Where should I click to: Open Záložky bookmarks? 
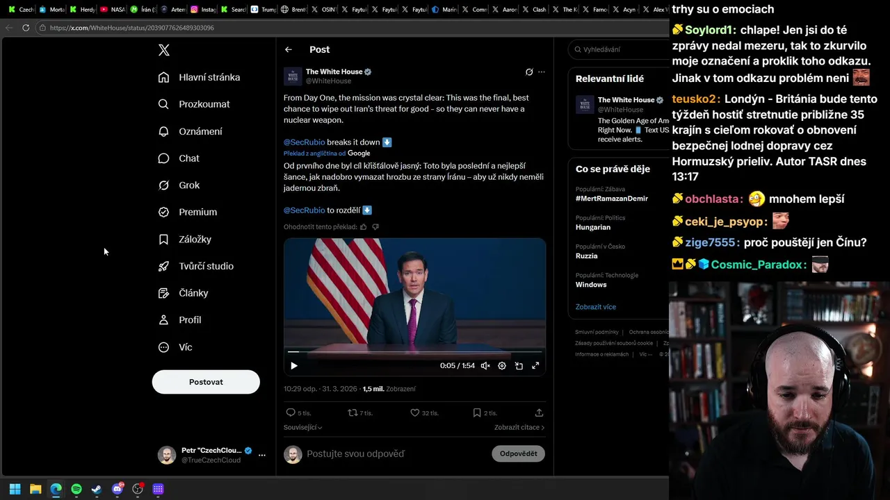(184, 239)
